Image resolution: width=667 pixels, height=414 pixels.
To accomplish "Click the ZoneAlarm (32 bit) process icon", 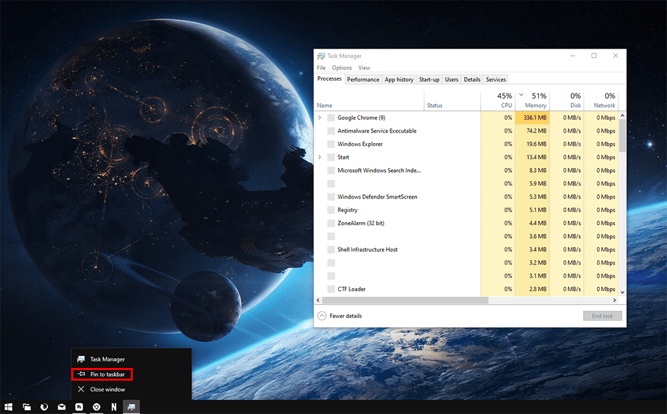I will coord(331,223).
